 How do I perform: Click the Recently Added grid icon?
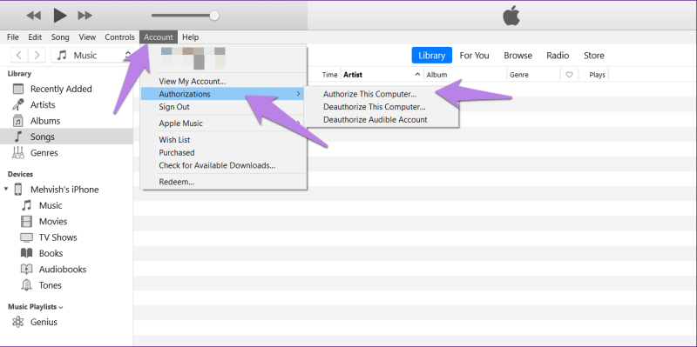(18, 89)
